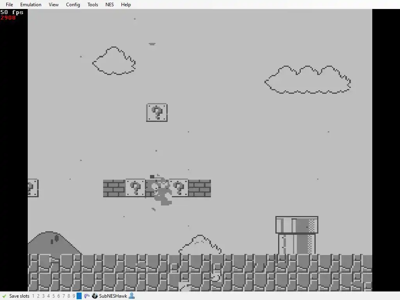Select save slot 4

coord(48,296)
